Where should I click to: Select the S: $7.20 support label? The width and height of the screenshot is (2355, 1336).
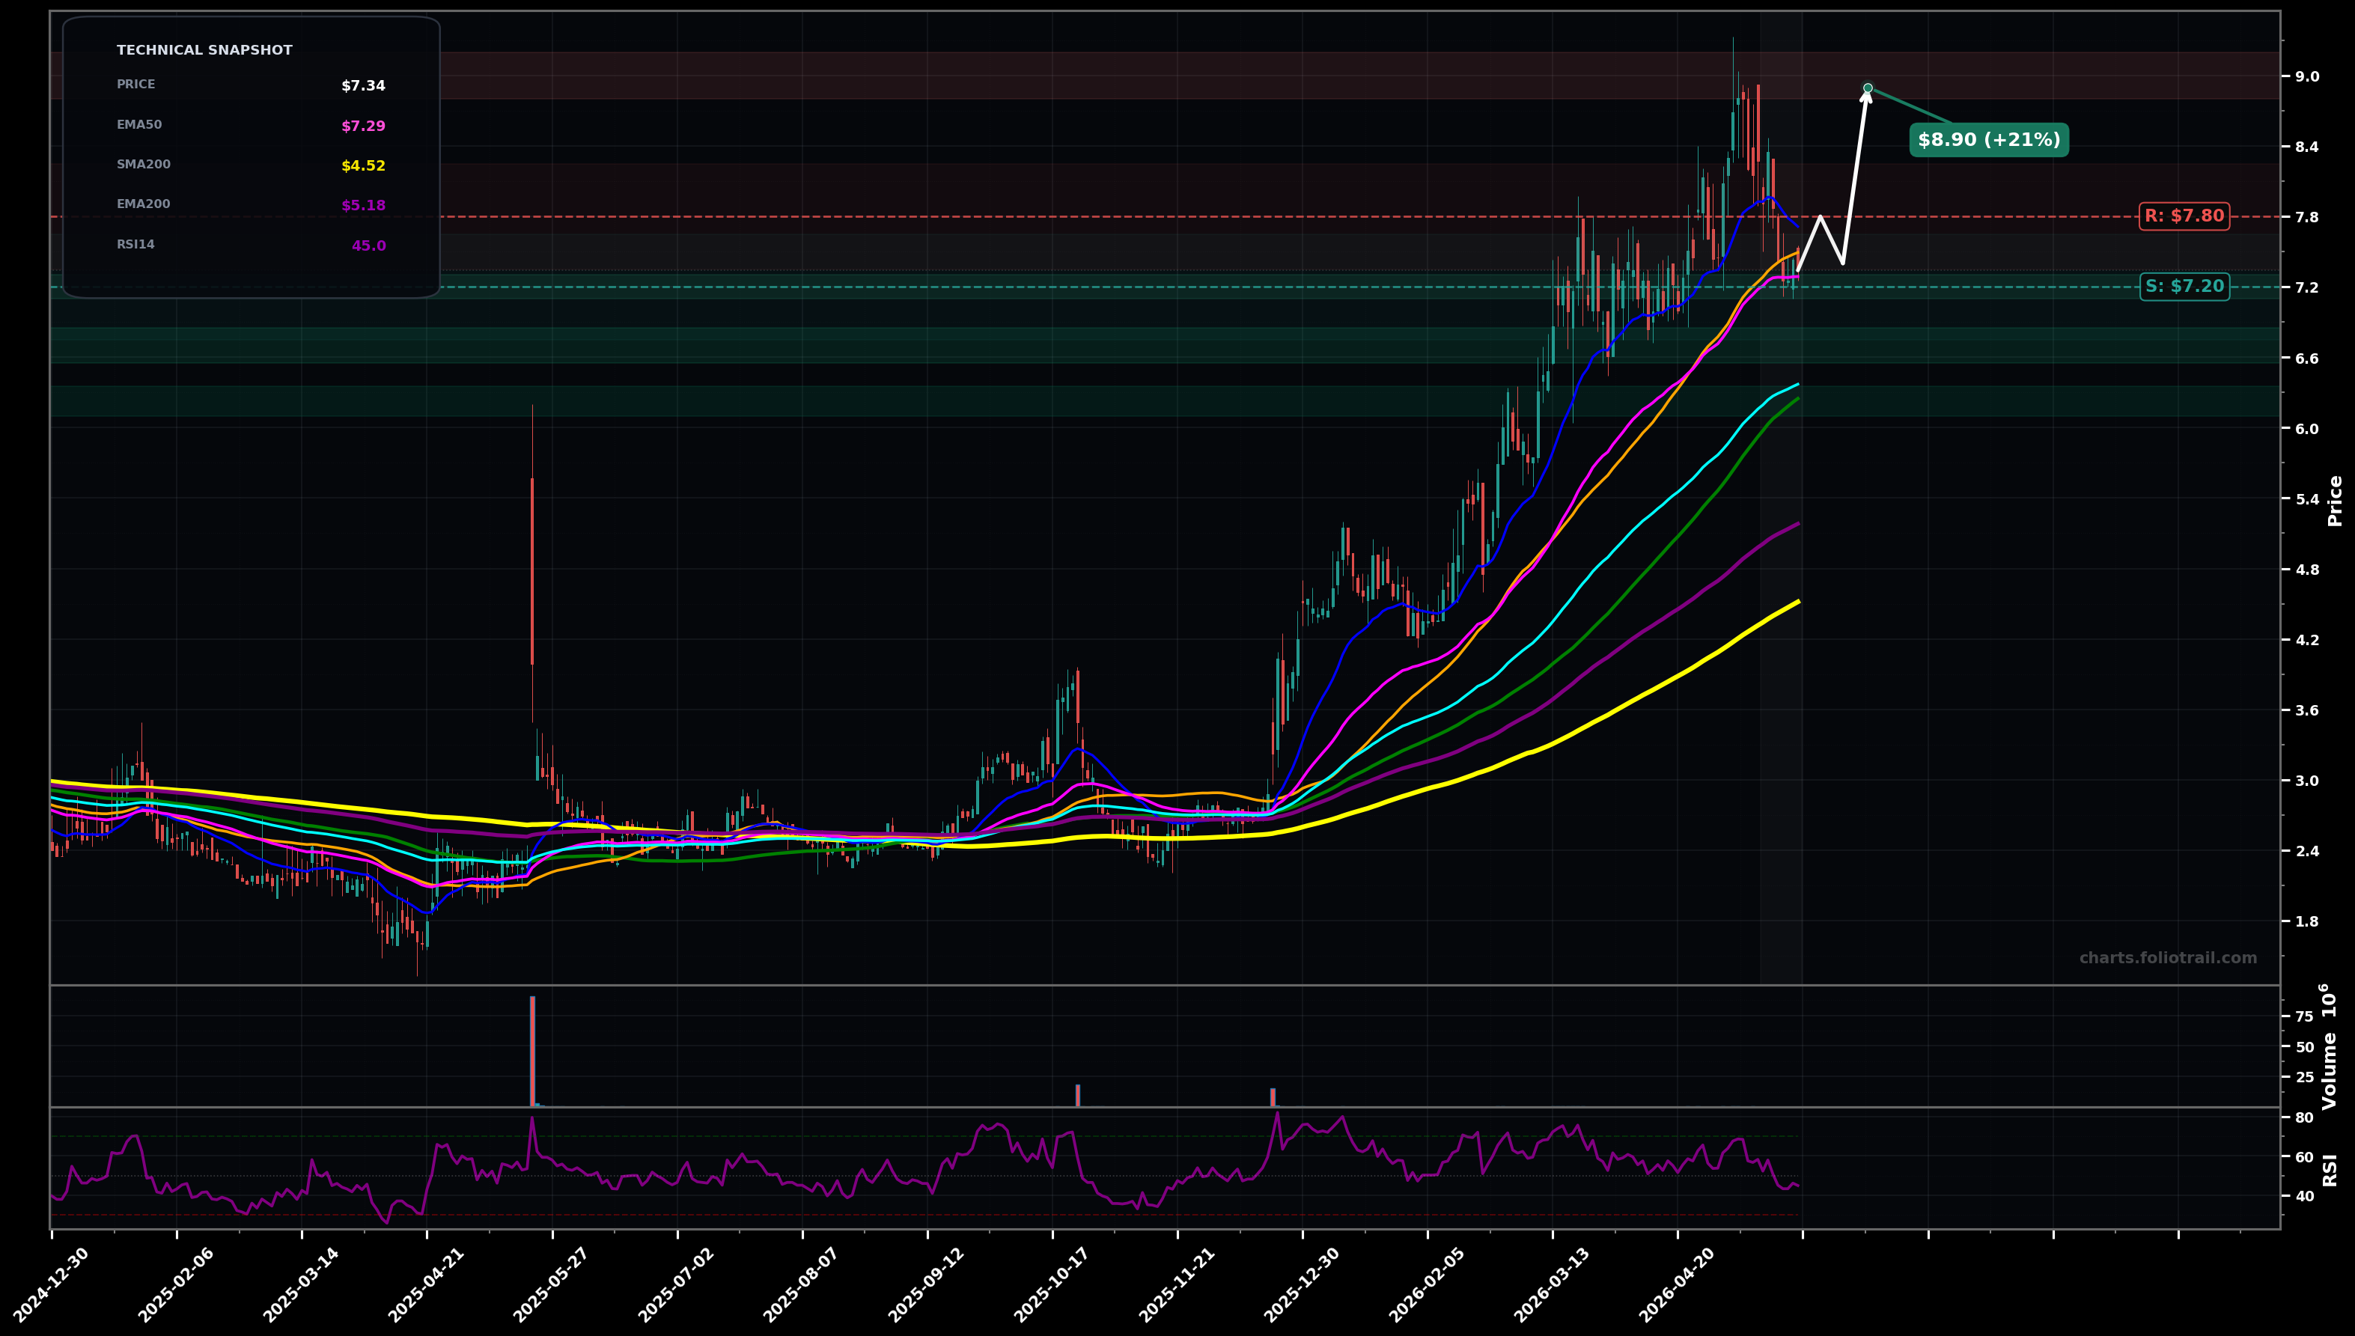[x=2184, y=287]
